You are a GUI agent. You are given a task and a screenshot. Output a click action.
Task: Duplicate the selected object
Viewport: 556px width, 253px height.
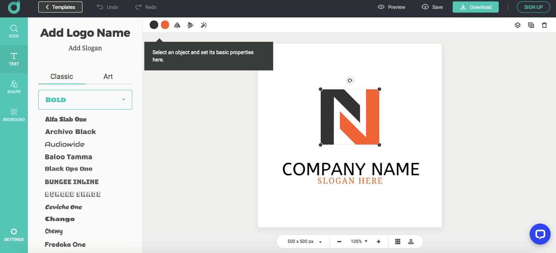click(531, 25)
